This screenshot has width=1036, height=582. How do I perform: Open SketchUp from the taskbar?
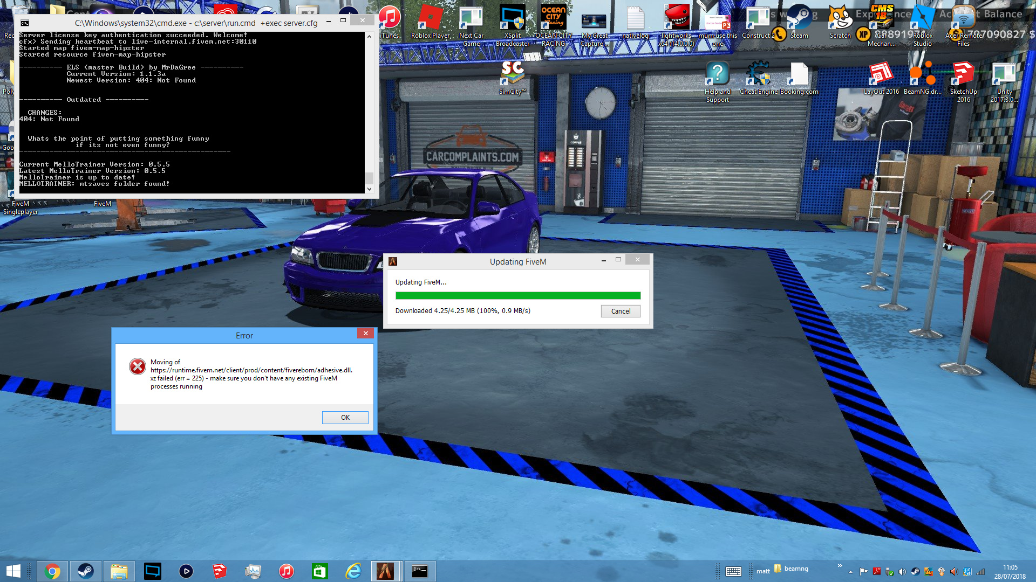click(220, 571)
